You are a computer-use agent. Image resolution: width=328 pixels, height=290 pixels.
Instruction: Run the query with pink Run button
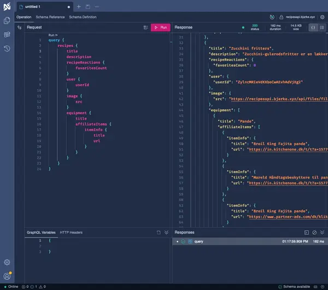click(x=161, y=27)
